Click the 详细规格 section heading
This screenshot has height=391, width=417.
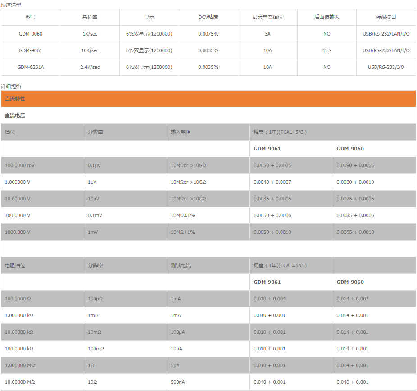click(11, 86)
